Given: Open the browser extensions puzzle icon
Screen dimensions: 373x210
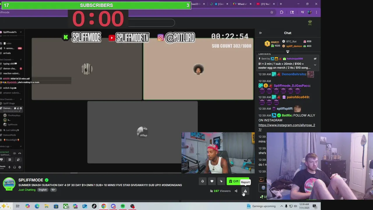Looking at the screenshot, I should click(x=281, y=12).
